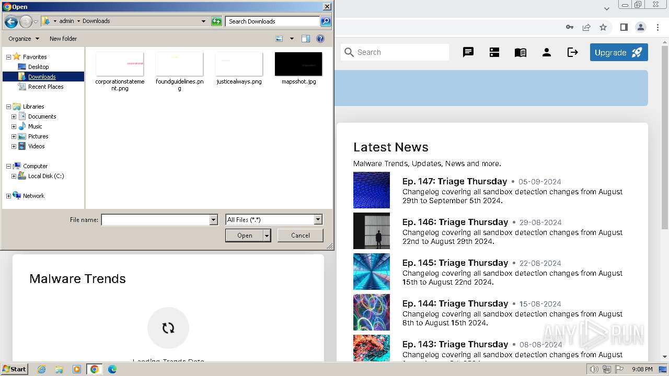
Task: Open the view options dropdown arrow
Action: pyautogui.click(x=292, y=39)
